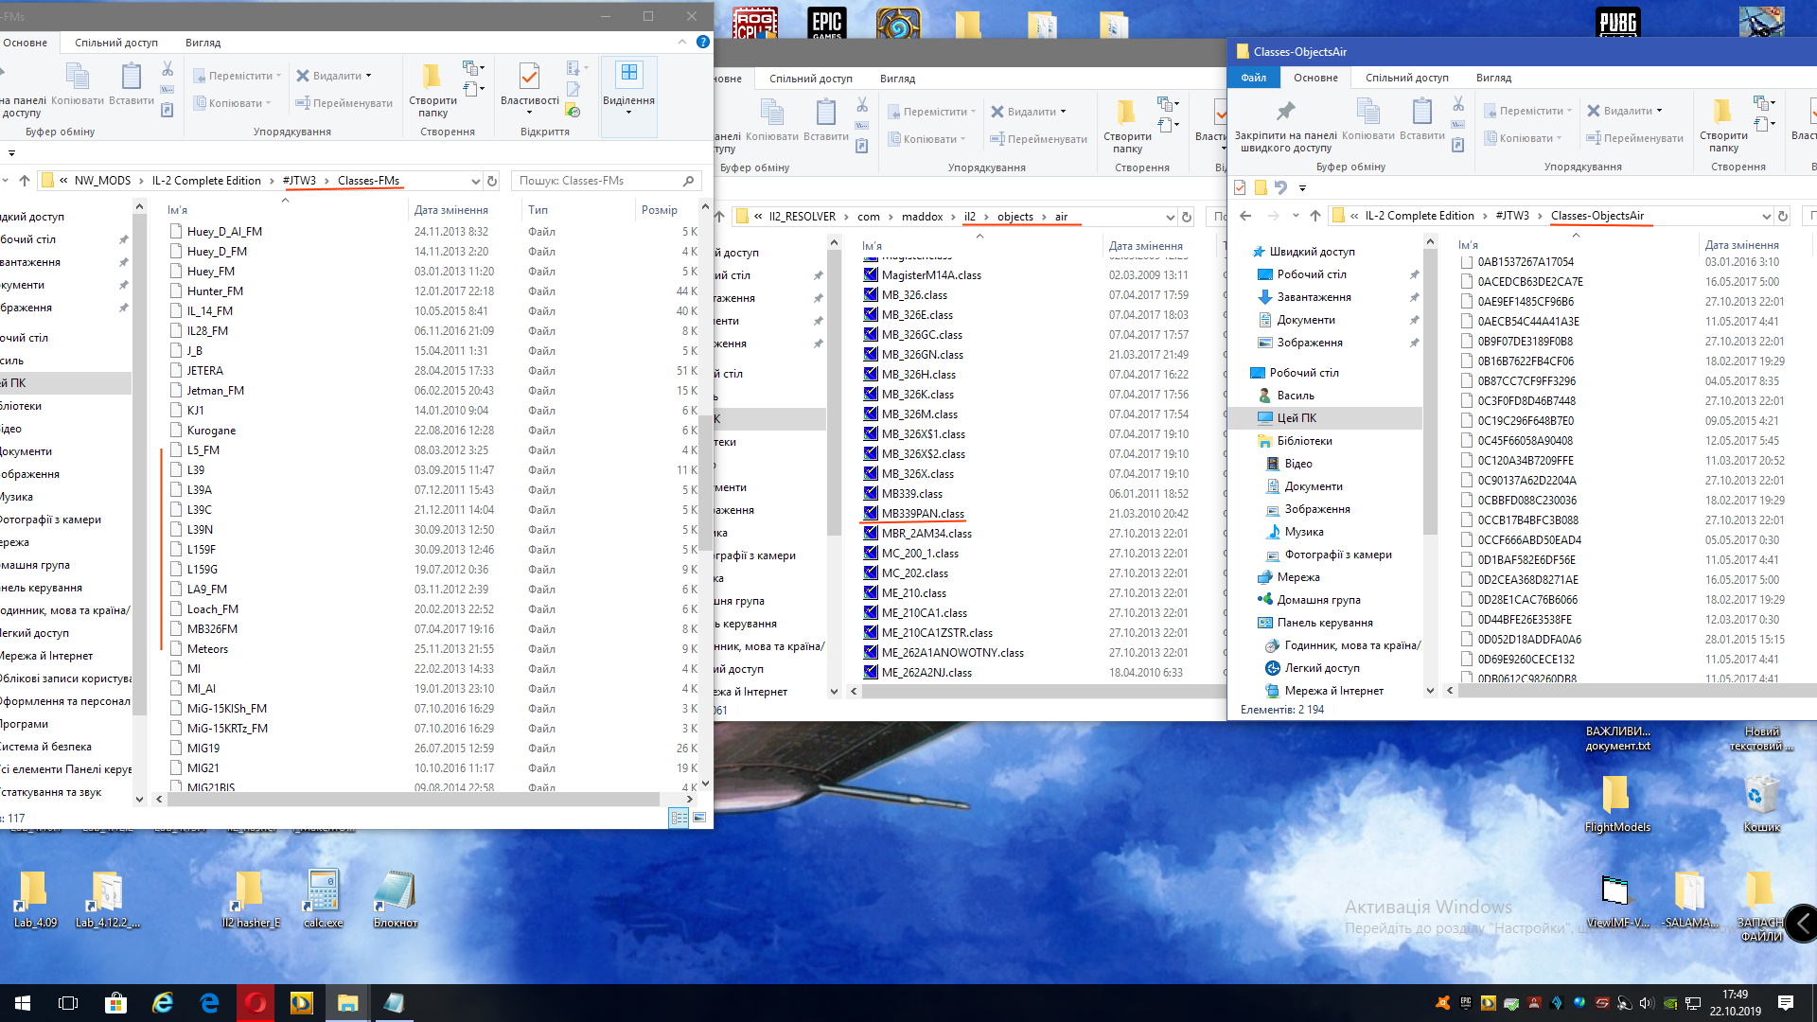
Task: Open the Файл menu tab
Action: (1253, 78)
